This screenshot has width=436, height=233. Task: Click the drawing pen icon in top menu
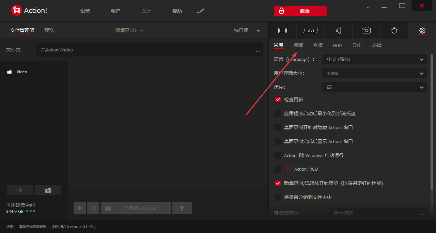201,11
